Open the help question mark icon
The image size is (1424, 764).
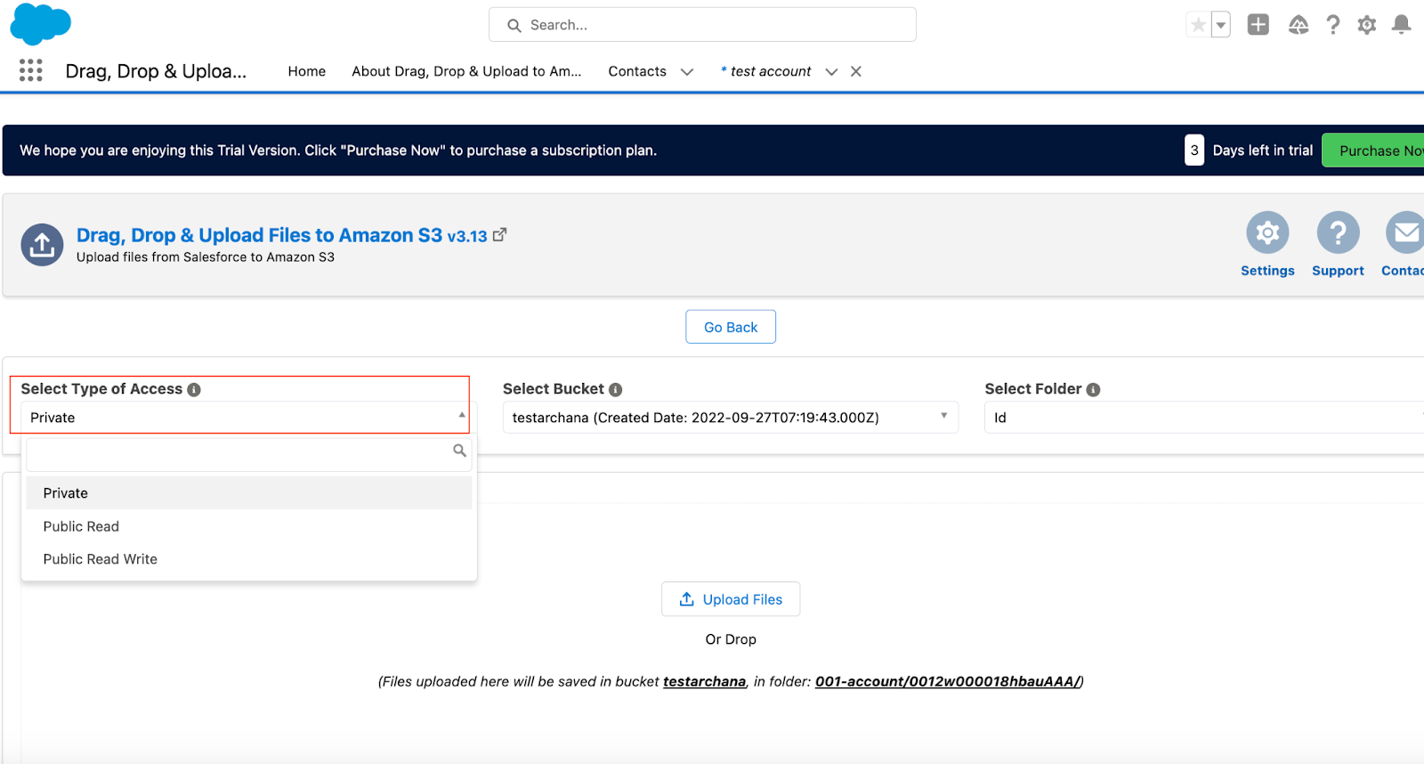[x=1332, y=25]
